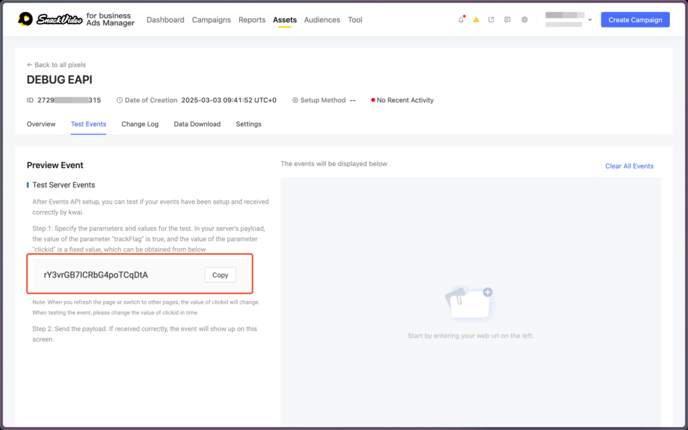This screenshot has height=430, width=688.
Task: Open the Tool menu
Action: click(355, 19)
